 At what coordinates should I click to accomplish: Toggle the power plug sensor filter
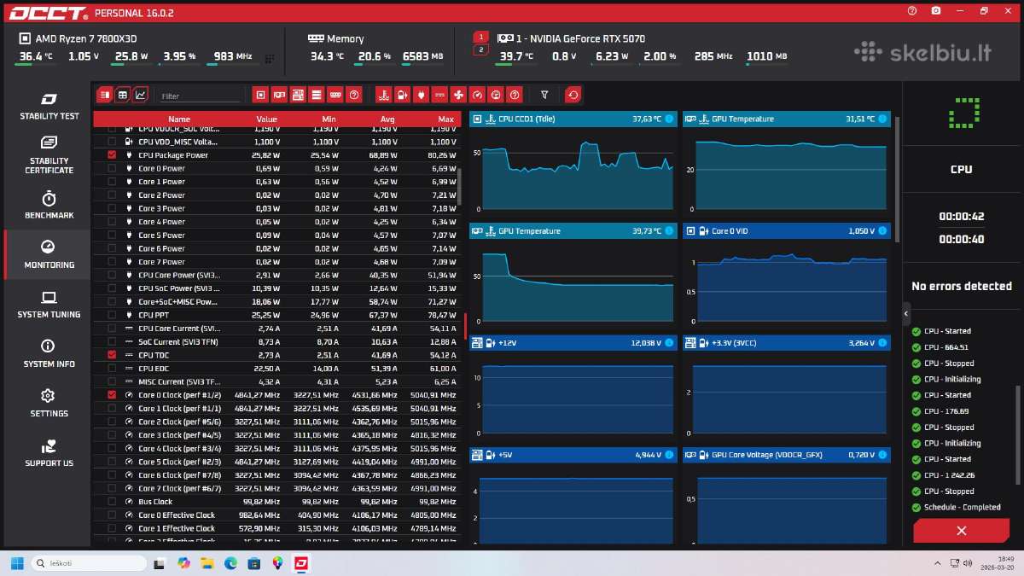[422, 95]
